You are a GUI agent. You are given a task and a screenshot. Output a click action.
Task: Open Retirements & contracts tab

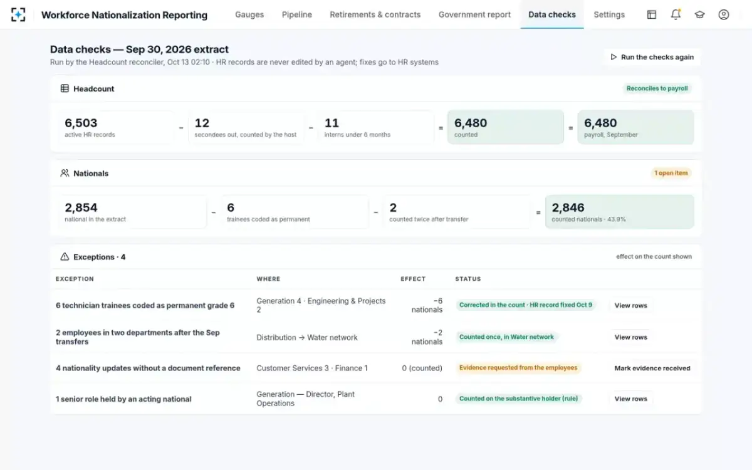click(x=375, y=14)
